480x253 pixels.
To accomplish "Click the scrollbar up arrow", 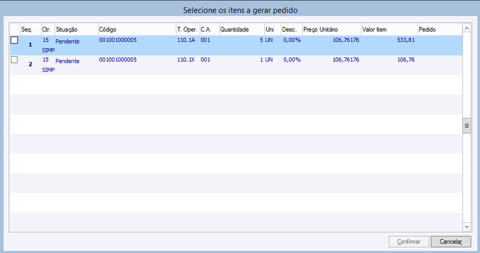I will [467, 28].
